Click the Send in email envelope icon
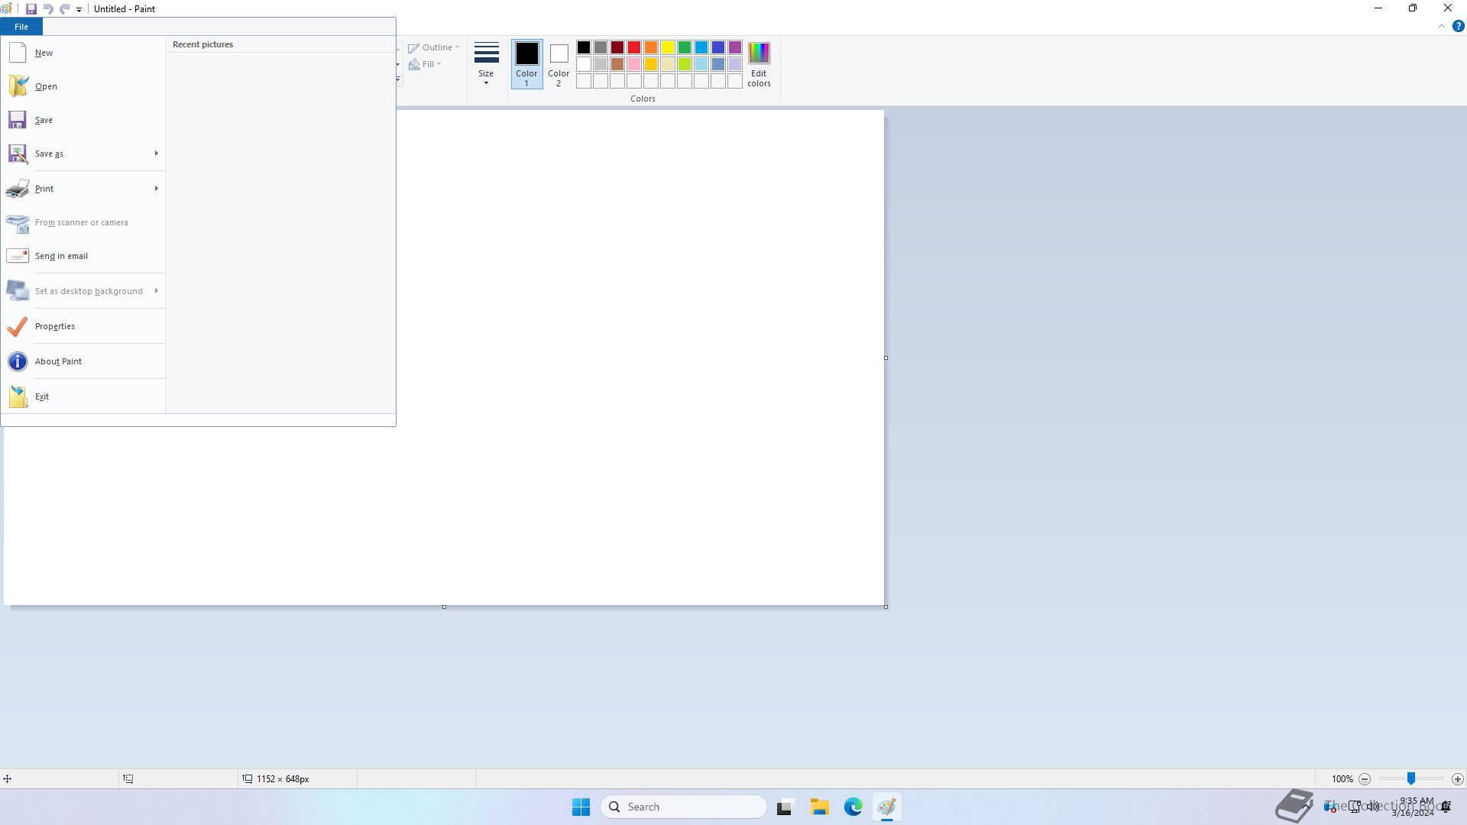The image size is (1467, 825). 18,256
